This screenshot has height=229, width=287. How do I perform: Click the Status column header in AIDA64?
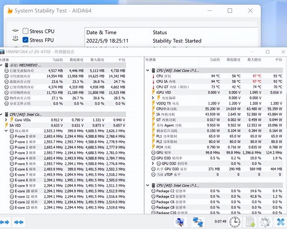click(160, 32)
